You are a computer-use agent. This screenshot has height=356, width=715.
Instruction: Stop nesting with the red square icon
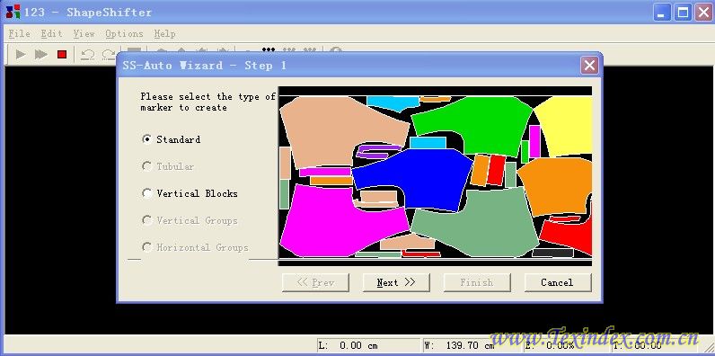(62, 55)
